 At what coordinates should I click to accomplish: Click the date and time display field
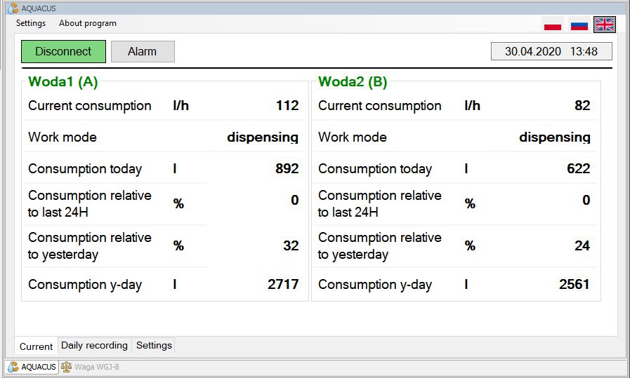551,51
